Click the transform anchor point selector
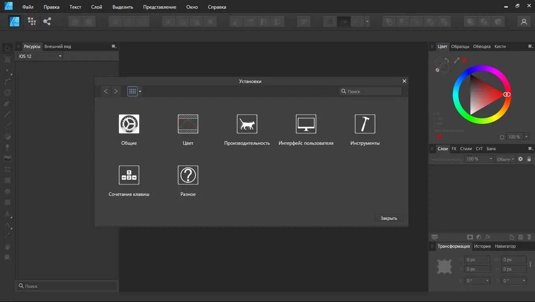Screen dimensions: 535x302 tap(445, 267)
